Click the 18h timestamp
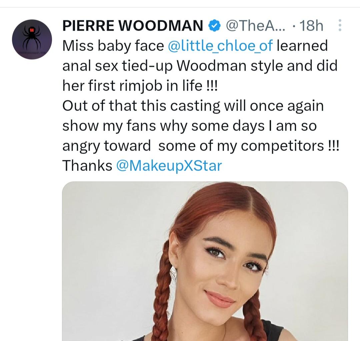 (311, 26)
